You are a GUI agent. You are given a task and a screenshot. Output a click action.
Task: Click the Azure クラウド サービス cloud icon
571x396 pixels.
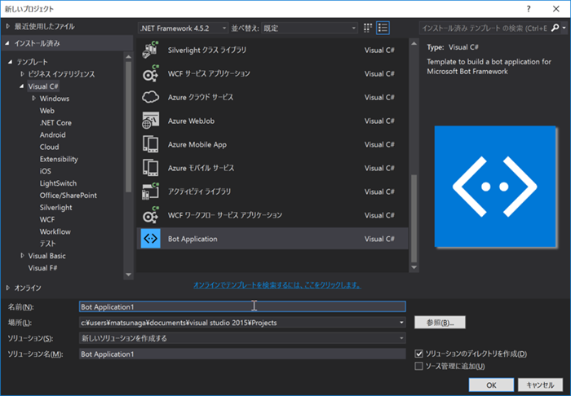pos(150,97)
